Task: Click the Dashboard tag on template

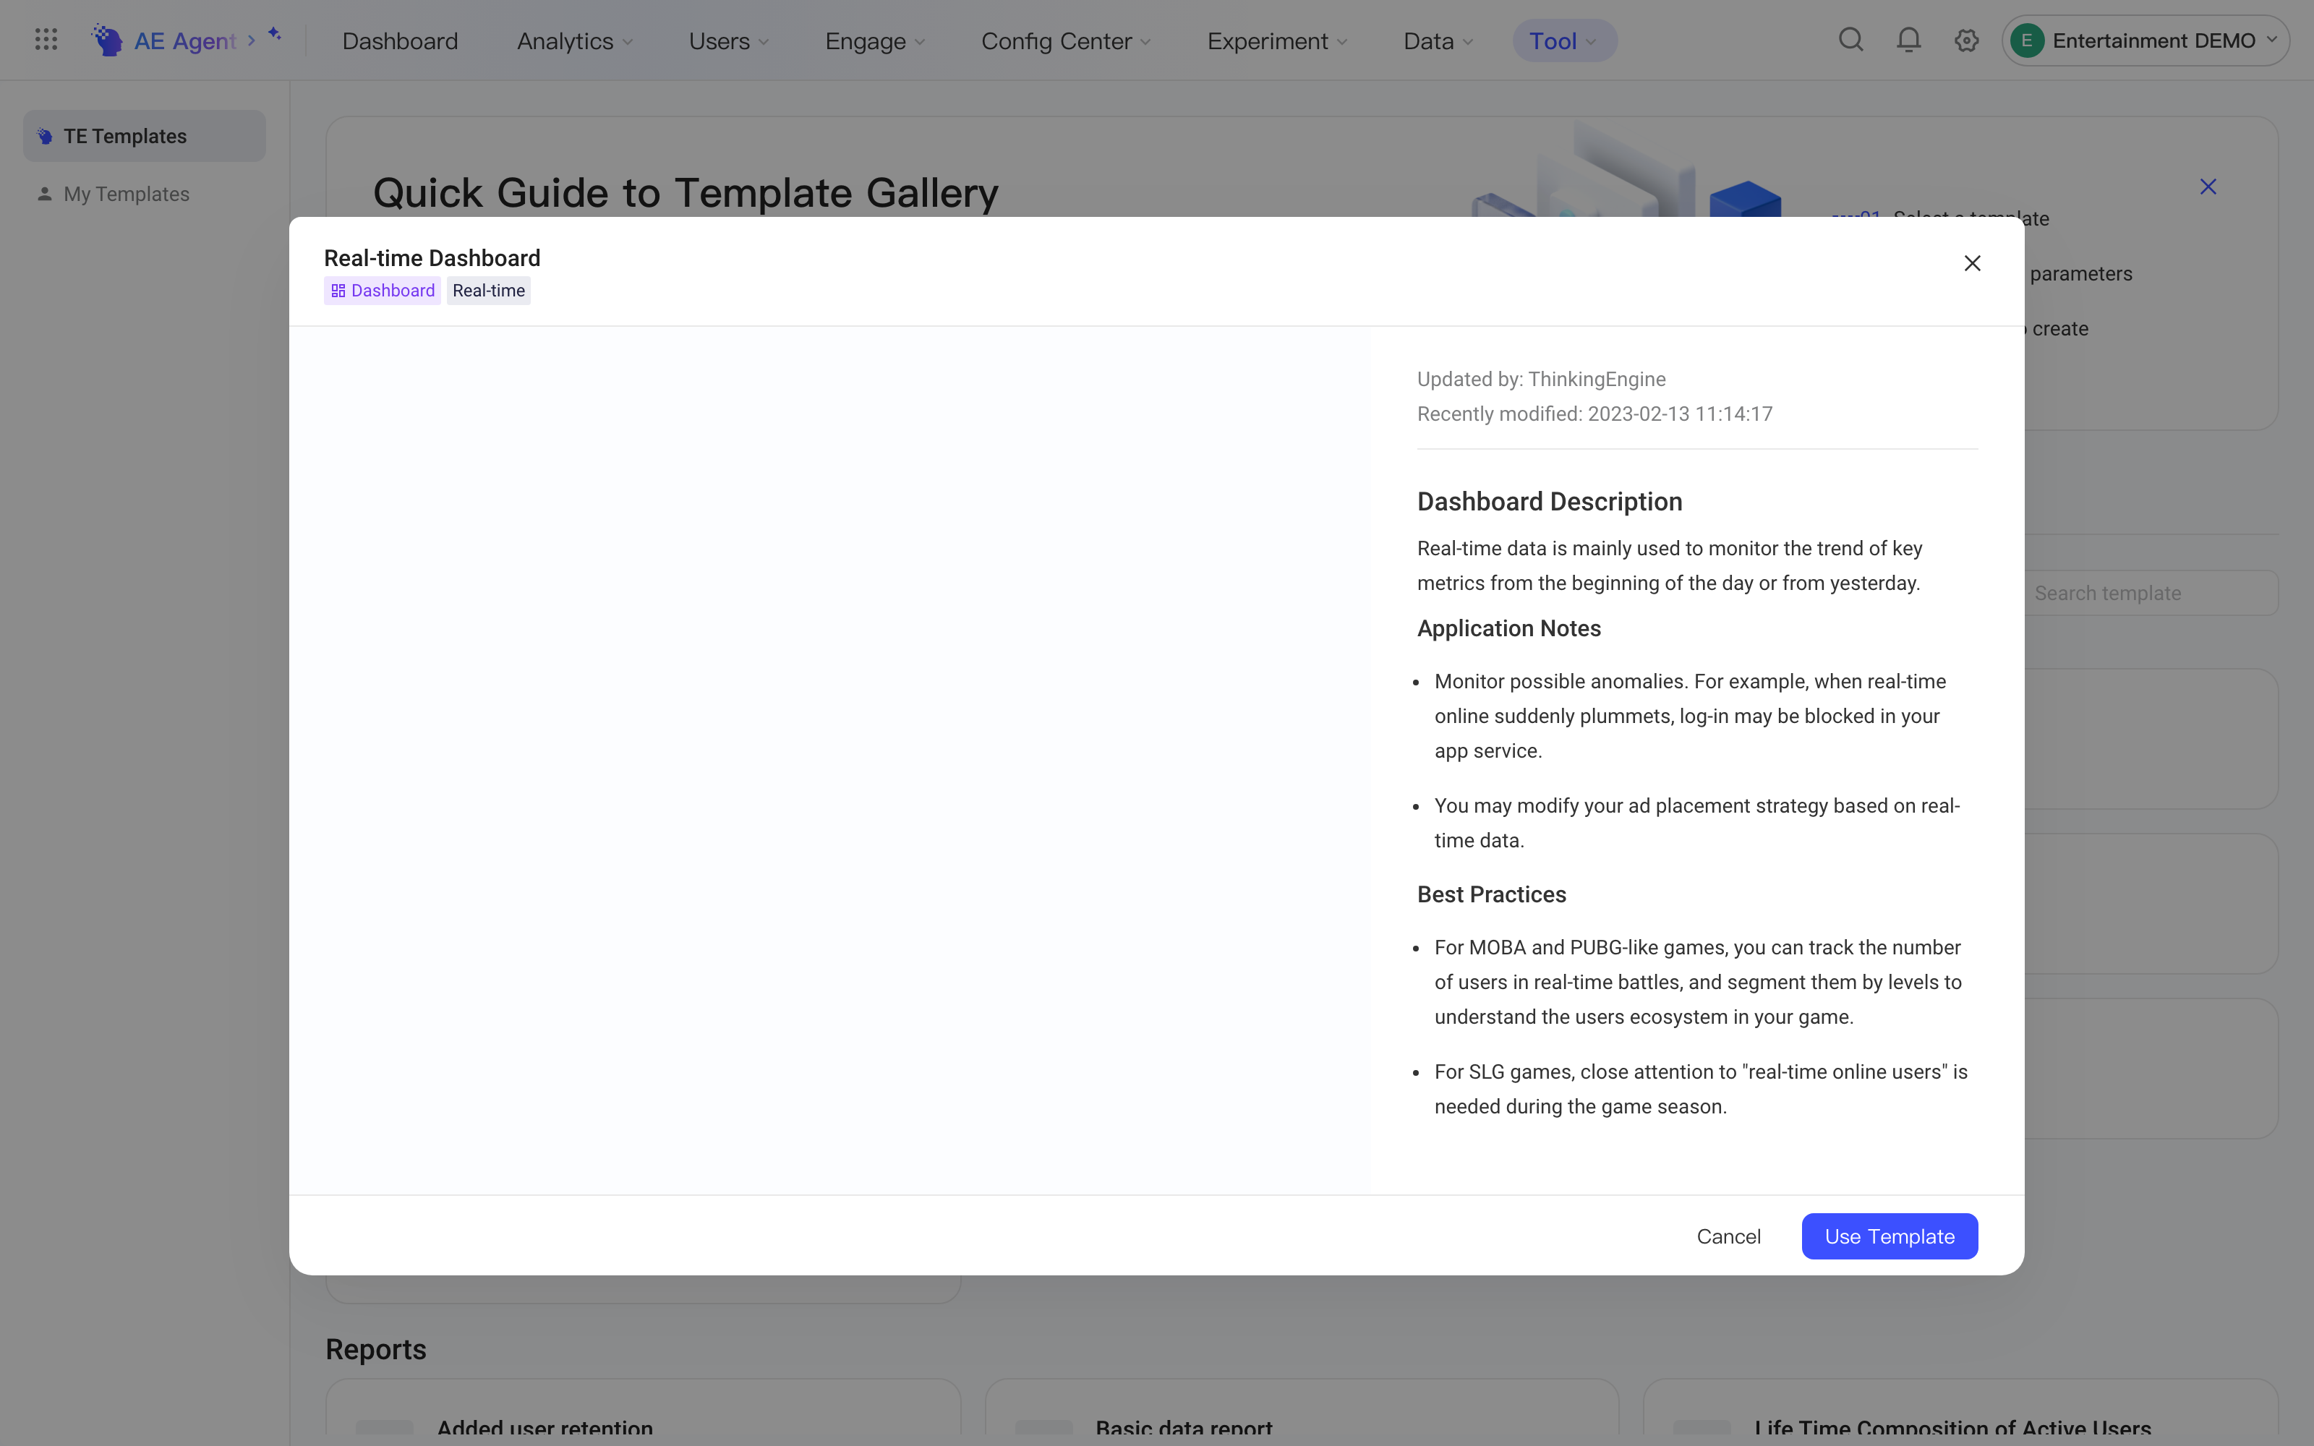Action: click(x=383, y=291)
